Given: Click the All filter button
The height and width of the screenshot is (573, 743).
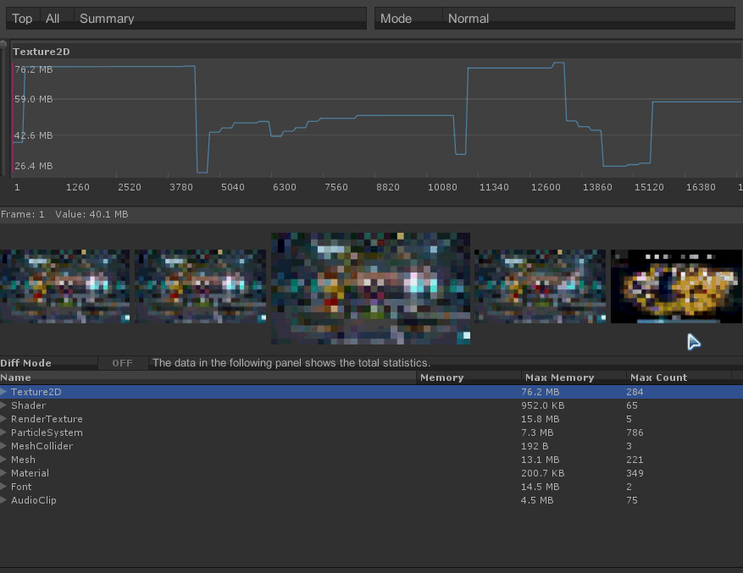Looking at the screenshot, I should tap(53, 19).
